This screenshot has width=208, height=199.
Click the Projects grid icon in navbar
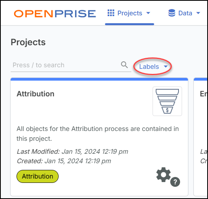click(111, 13)
